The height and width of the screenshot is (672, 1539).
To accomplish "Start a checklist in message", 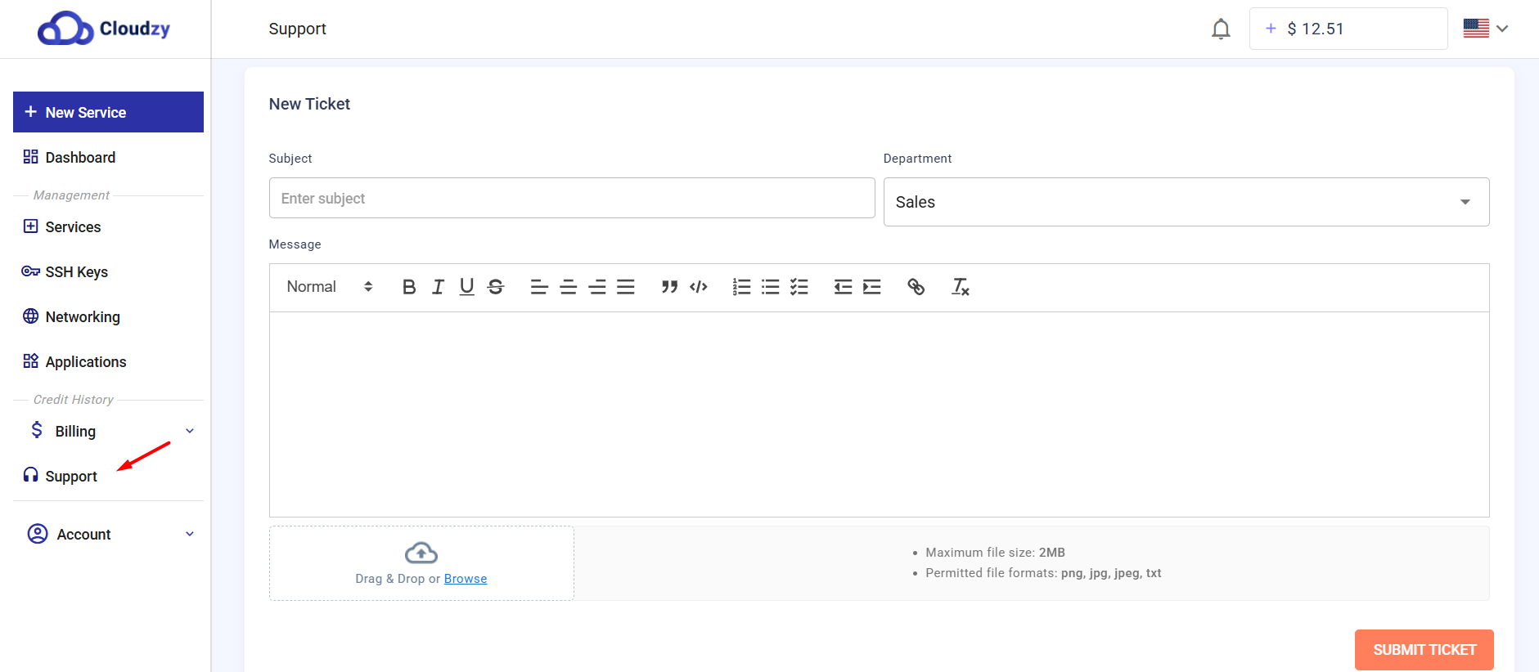I will pyautogui.click(x=799, y=287).
